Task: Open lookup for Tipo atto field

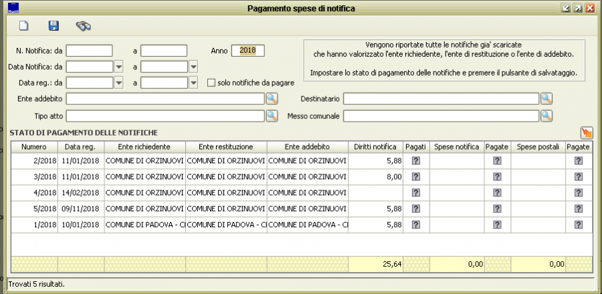Action: [272, 116]
